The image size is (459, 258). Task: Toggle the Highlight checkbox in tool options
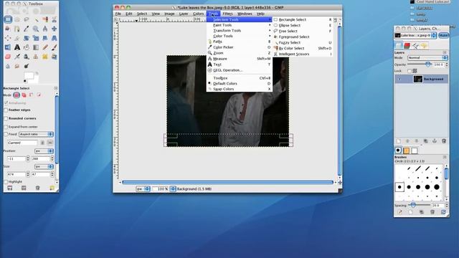click(6, 181)
